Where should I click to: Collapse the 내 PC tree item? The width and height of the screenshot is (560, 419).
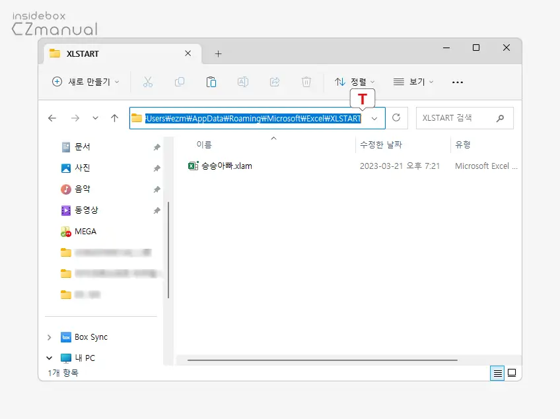click(x=48, y=357)
